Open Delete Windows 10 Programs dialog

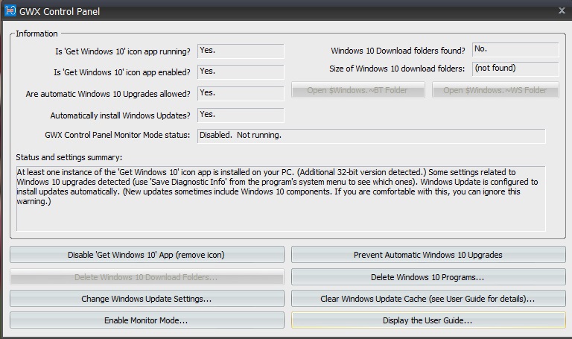point(428,277)
